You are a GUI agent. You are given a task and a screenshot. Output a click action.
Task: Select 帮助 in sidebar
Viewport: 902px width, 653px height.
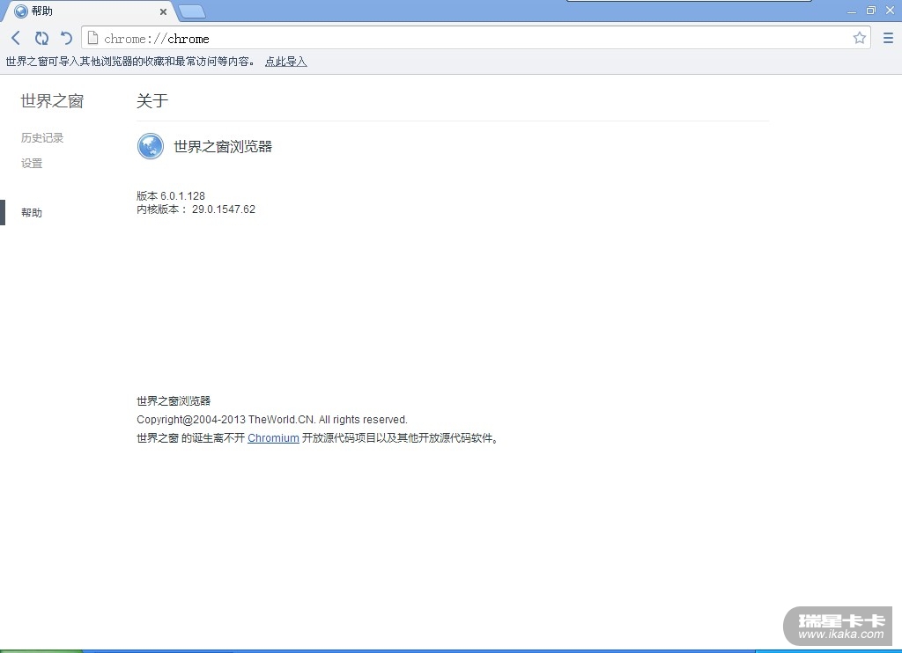coord(32,213)
